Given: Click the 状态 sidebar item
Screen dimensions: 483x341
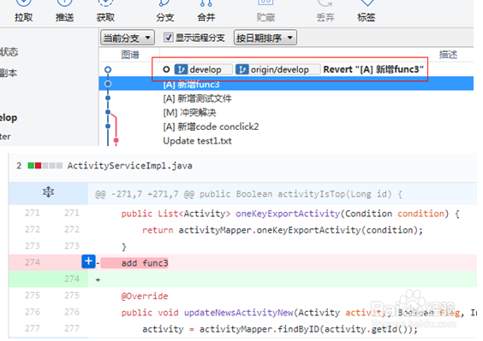Looking at the screenshot, I should [x=9, y=51].
